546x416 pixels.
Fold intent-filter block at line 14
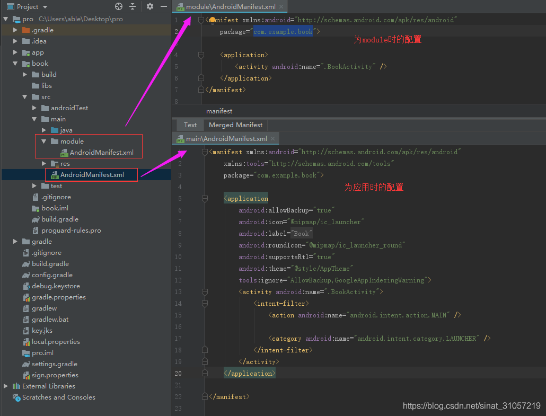[205, 304]
